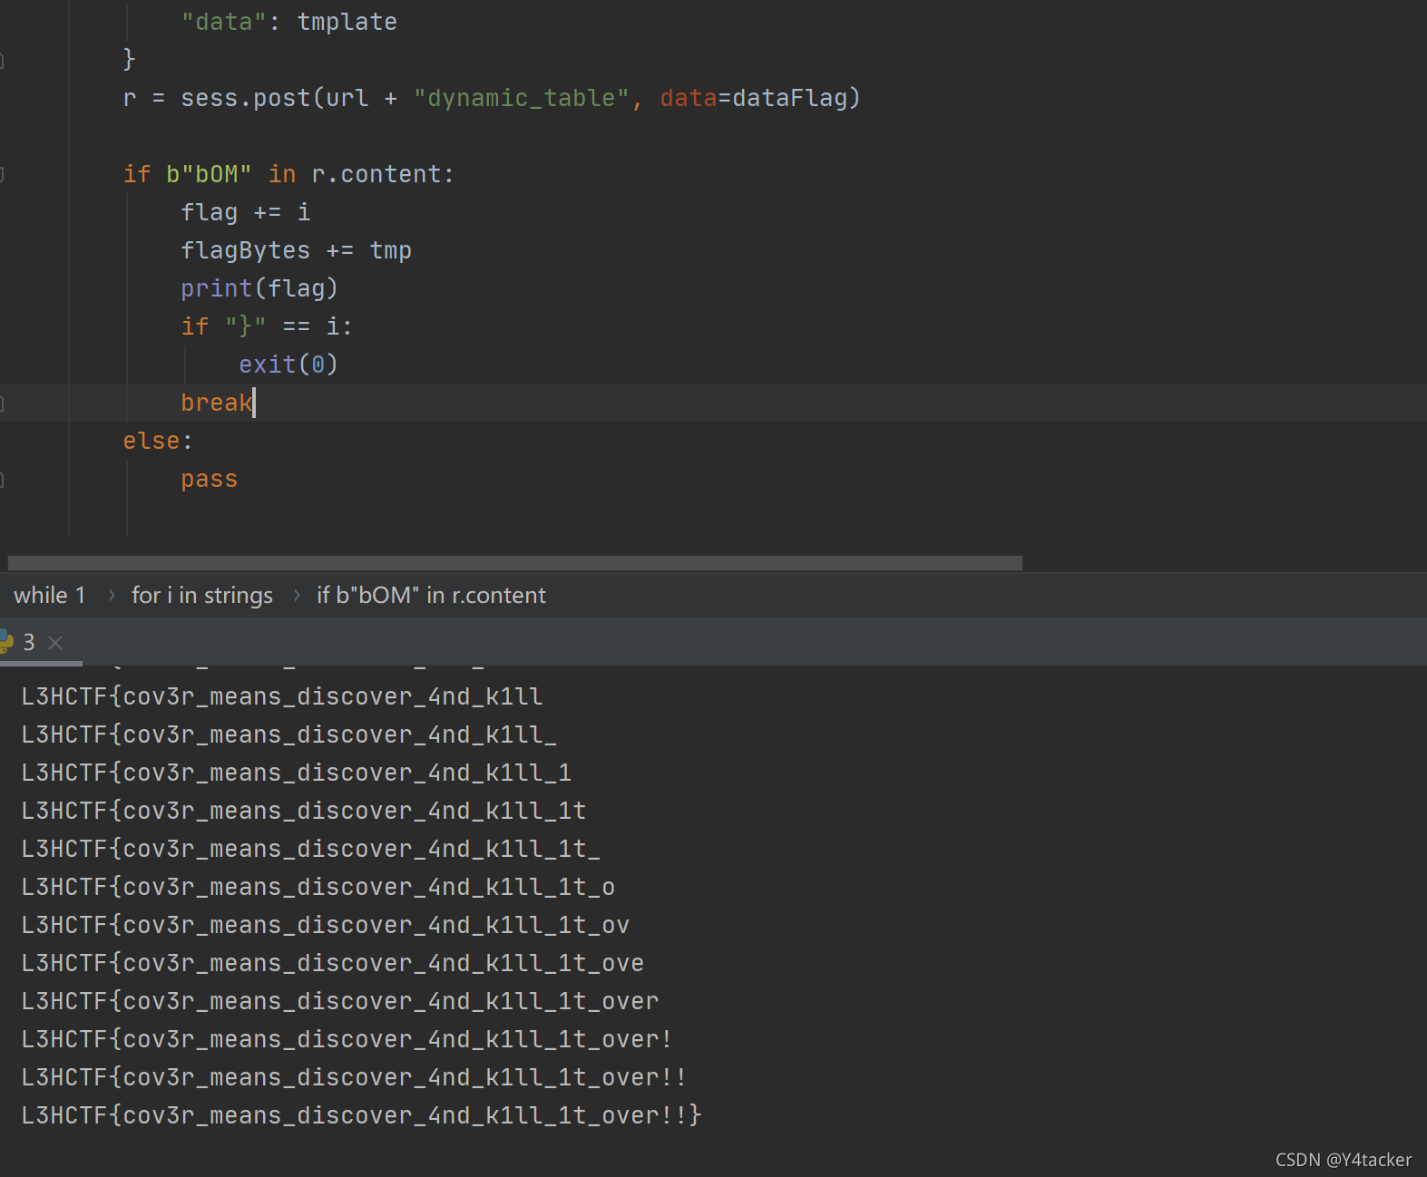Click the Python icon on run tab 3
The height and width of the screenshot is (1177, 1427).
pos(6,642)
